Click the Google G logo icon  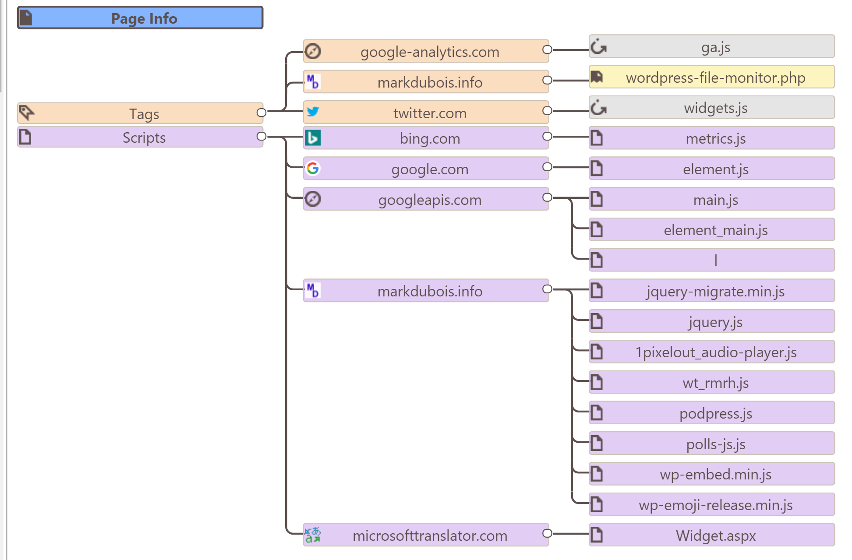(313, 168)
